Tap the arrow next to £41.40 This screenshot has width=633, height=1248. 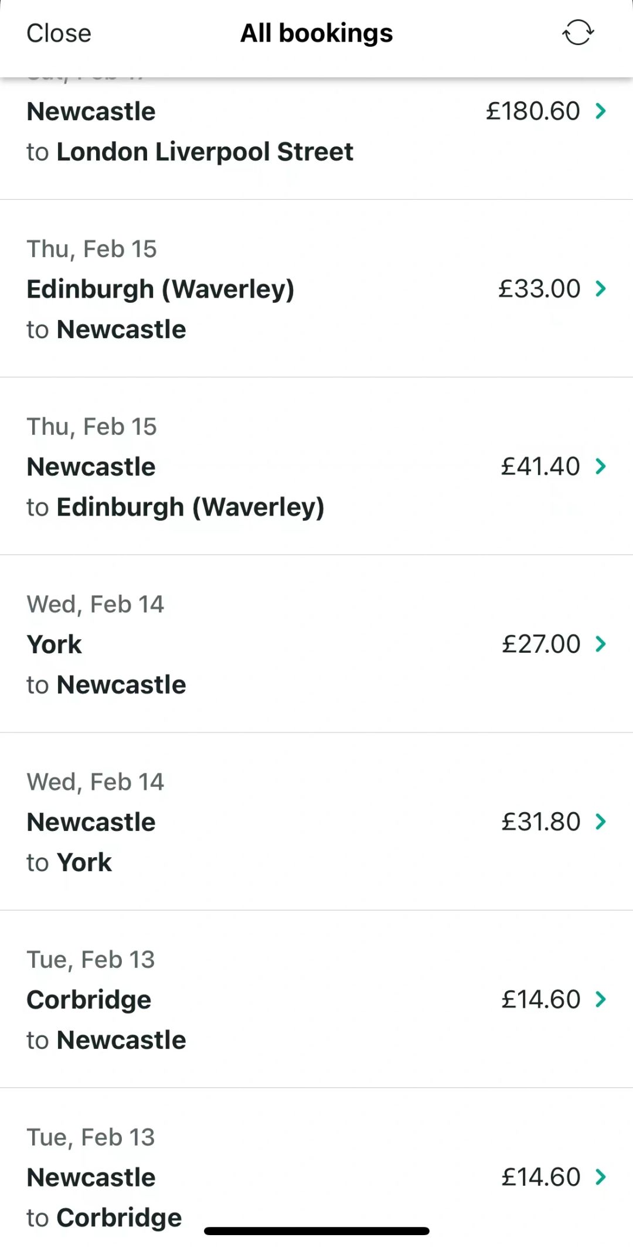[601, 466]
